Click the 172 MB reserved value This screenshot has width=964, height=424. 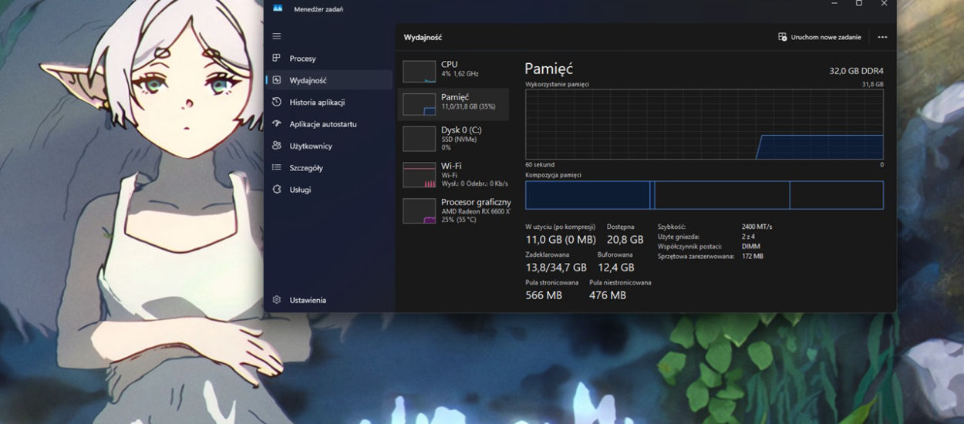(x=752, y=256)
